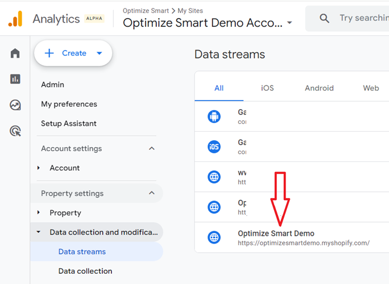This screenshot has width=389, height=284.
Task: Open the Advertising cursor-target icon
Action: pos(15,131)
